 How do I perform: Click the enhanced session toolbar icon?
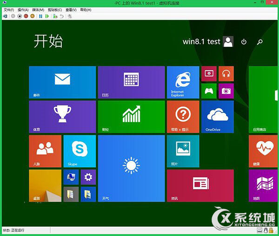(70, 16)
